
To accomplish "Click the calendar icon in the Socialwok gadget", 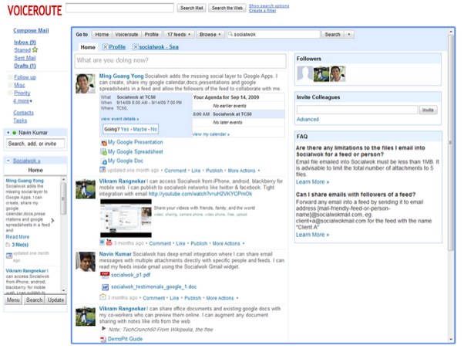I will [x=9, y=256].
